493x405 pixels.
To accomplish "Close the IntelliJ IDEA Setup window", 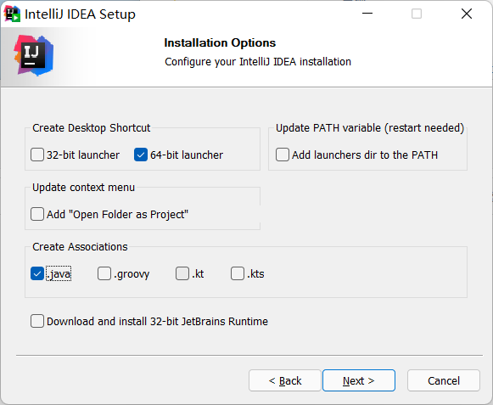I will (467, 14).
